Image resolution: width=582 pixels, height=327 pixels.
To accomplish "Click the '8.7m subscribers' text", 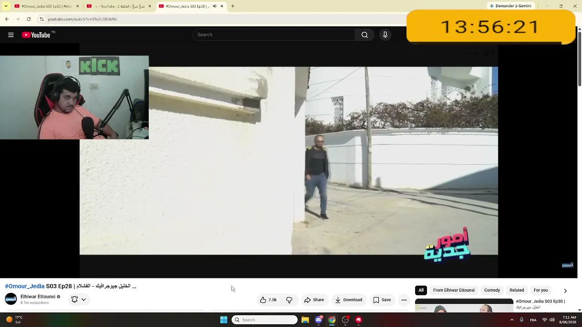I will click(35, 303).
